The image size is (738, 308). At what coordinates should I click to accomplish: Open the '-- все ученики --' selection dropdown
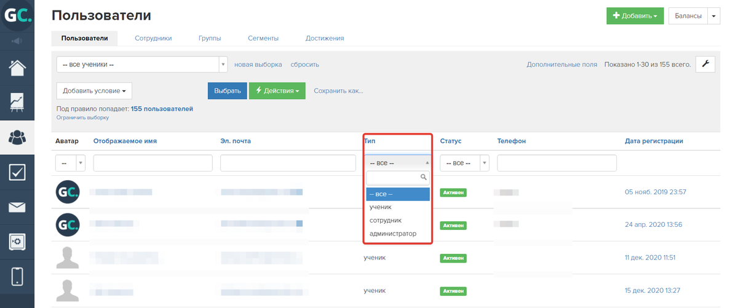(142, 65)
